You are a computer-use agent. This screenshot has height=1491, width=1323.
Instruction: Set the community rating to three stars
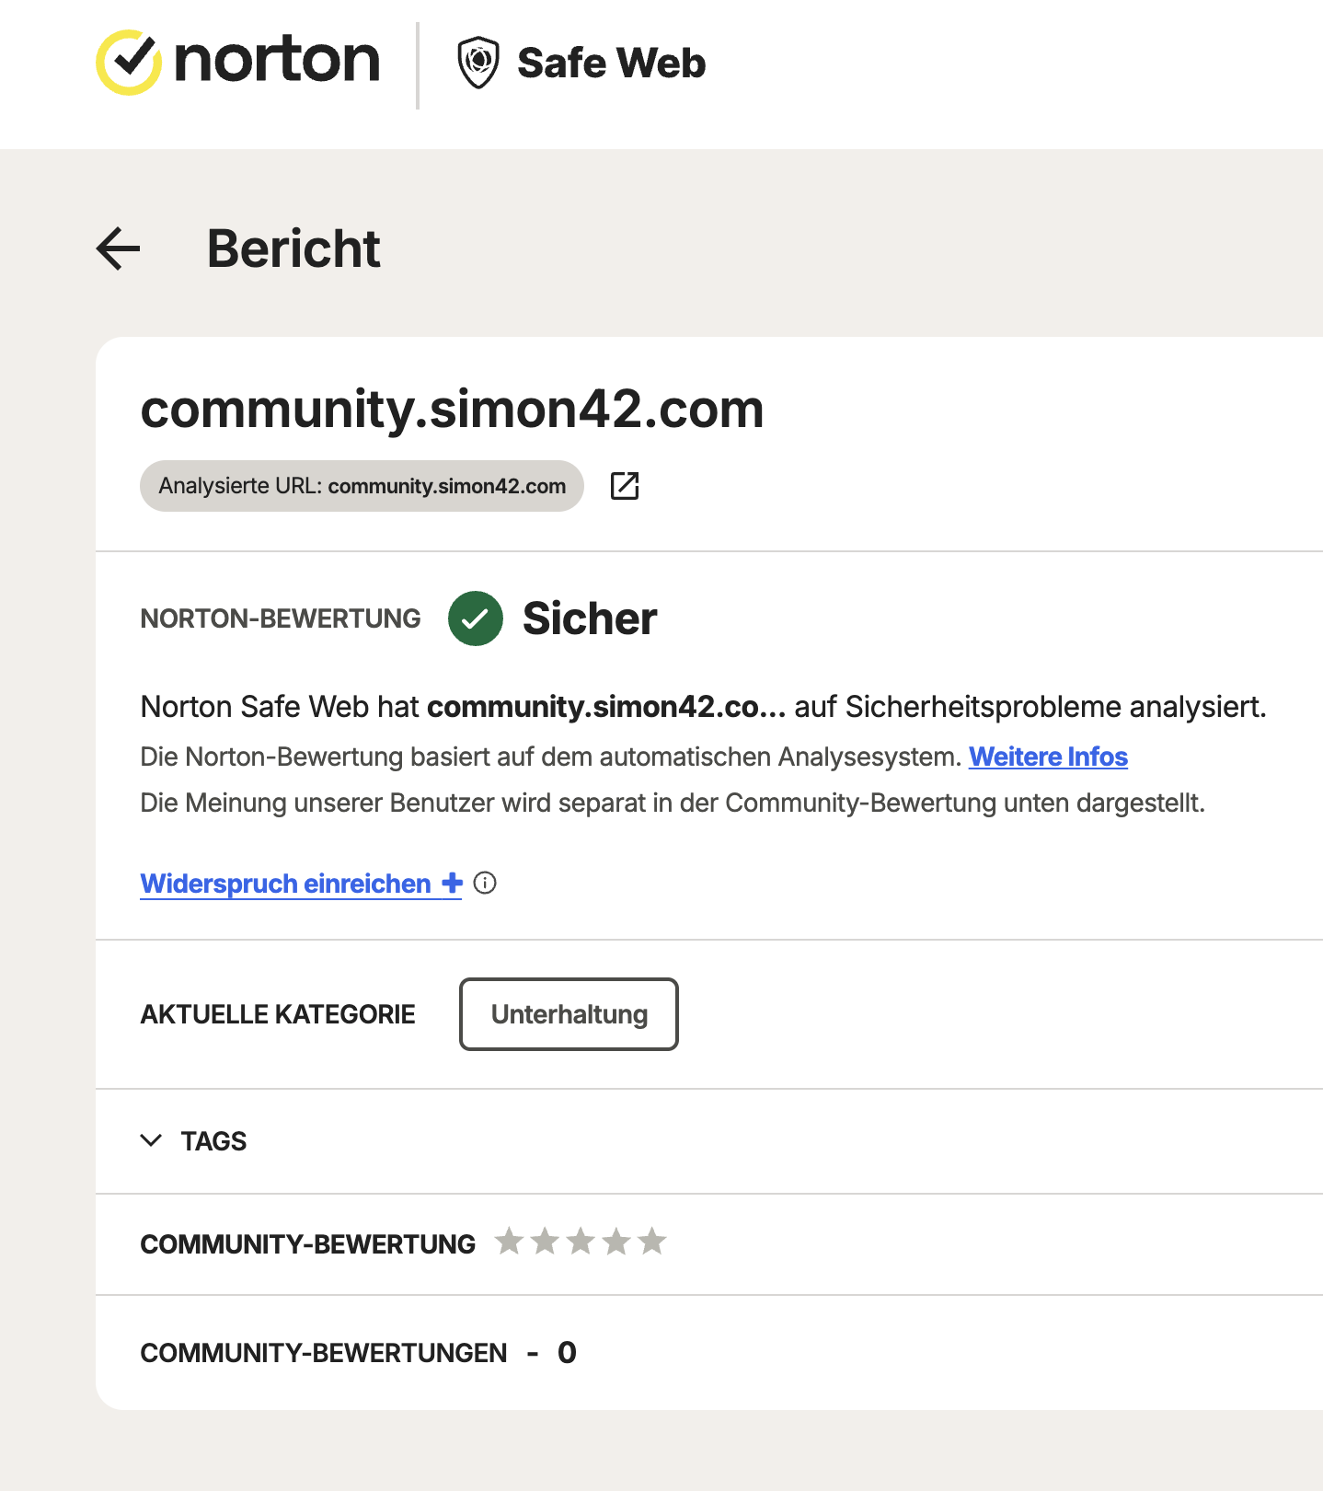click(581, 1242)
